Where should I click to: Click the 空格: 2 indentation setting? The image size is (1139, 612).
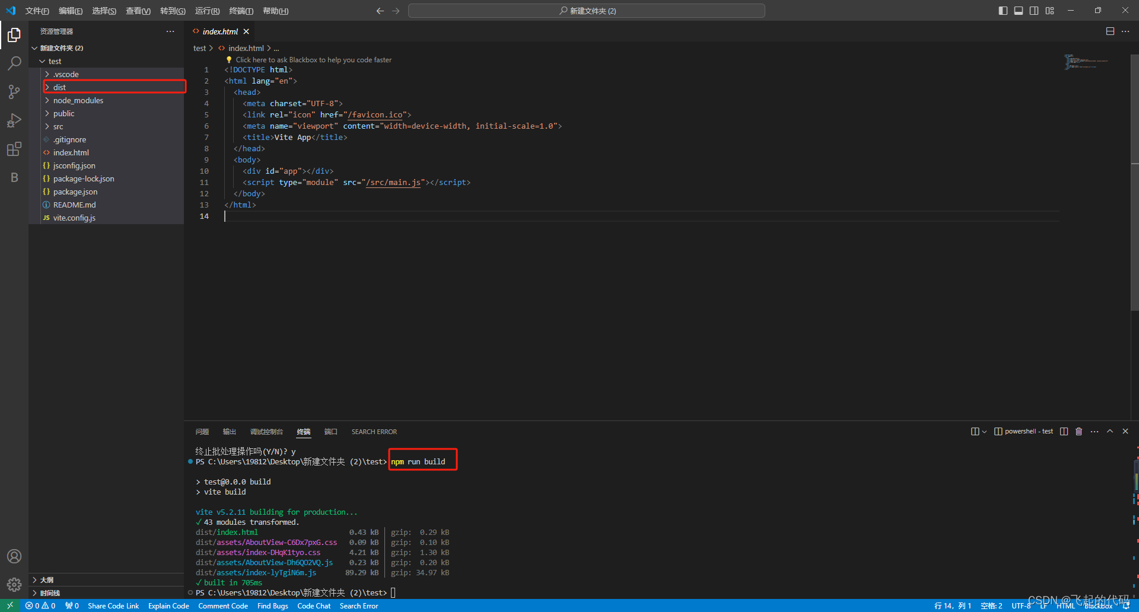tap(991, 605)
